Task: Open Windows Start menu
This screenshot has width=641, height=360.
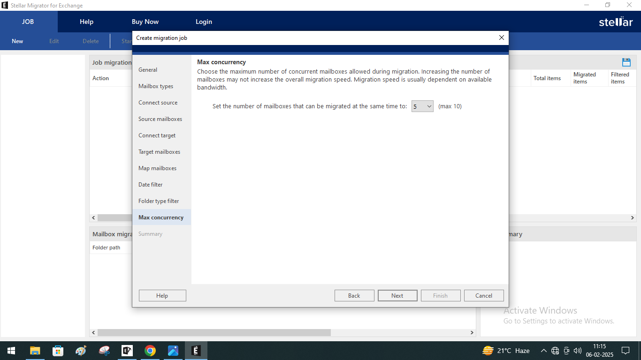Action: pos(11,351)
